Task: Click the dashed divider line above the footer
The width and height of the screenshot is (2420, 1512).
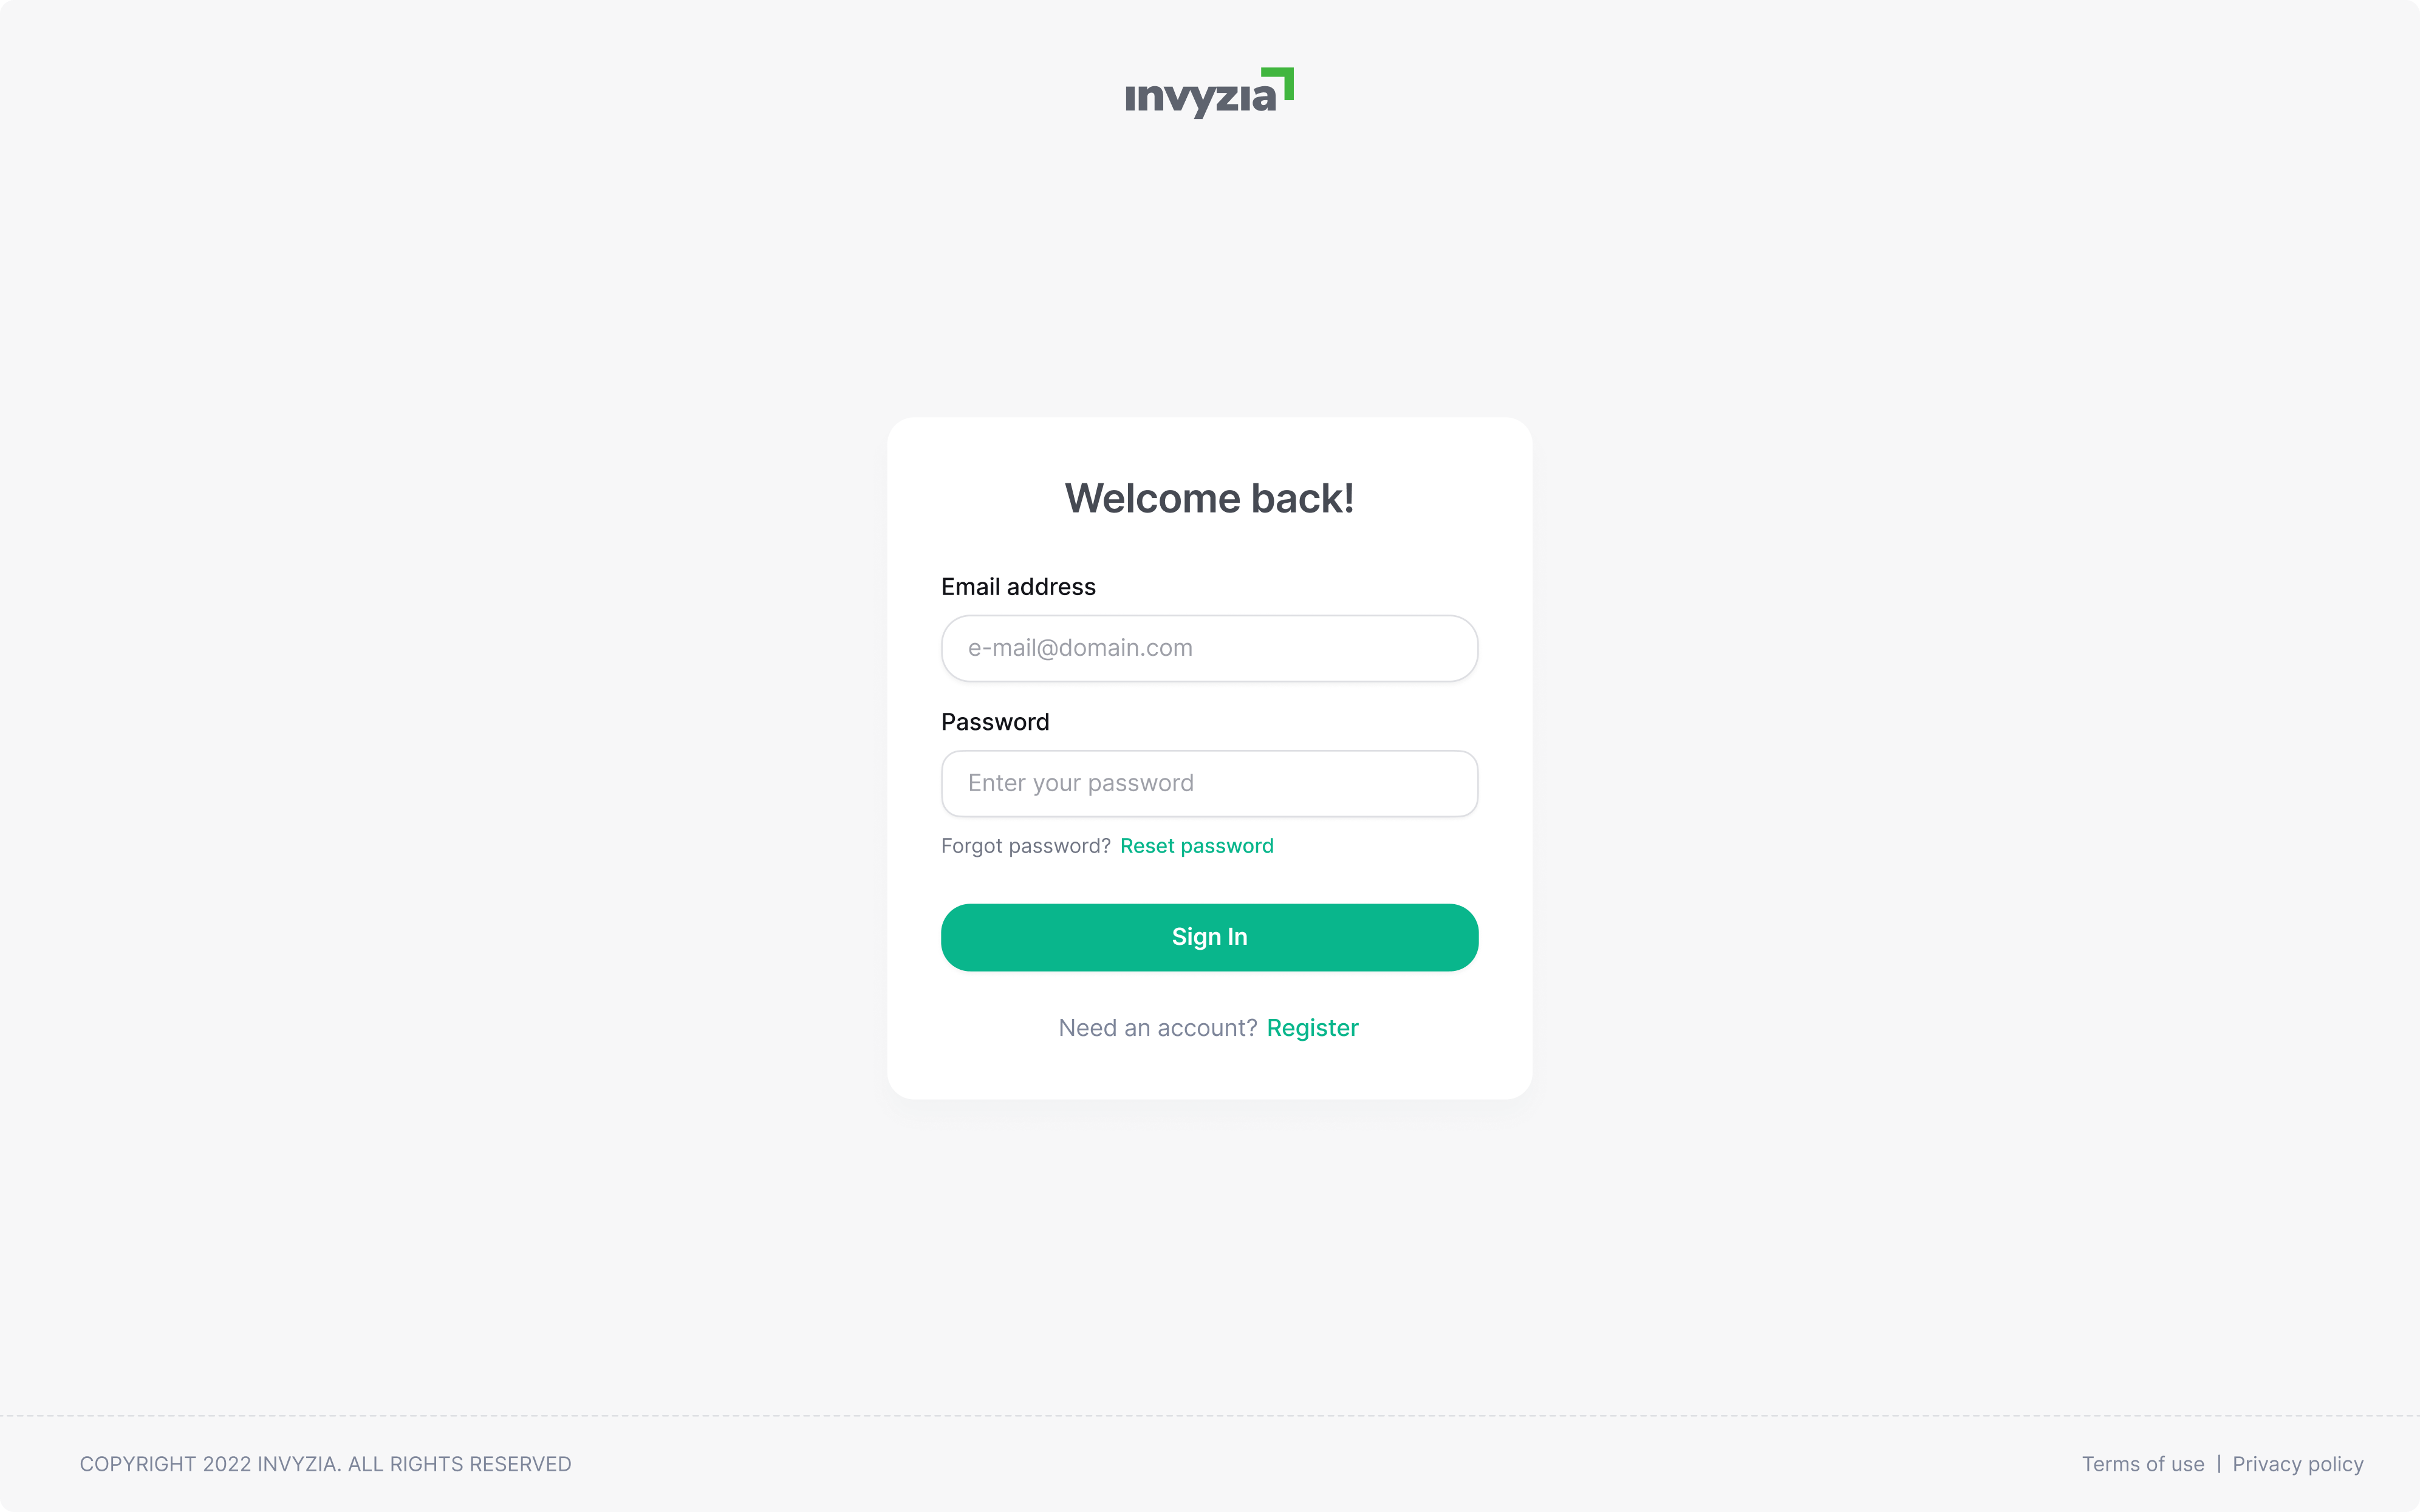Action: coord(1209,1415)
